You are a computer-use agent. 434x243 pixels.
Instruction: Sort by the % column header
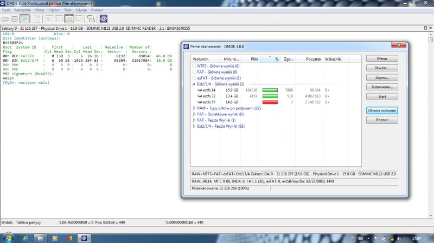click(x=270, y=59)
